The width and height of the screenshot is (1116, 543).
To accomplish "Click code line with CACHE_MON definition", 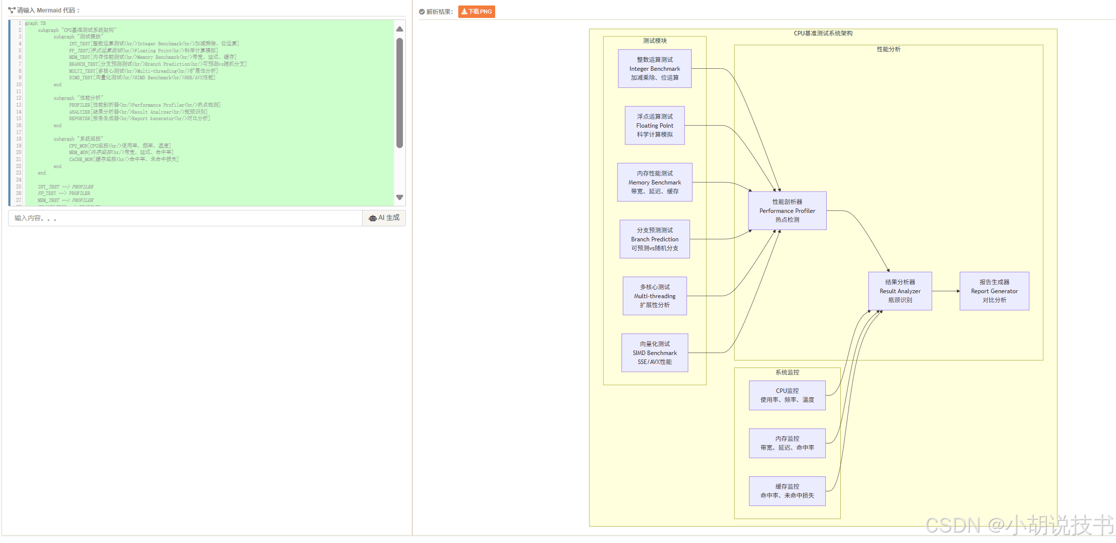I will (x=124, y=160).
